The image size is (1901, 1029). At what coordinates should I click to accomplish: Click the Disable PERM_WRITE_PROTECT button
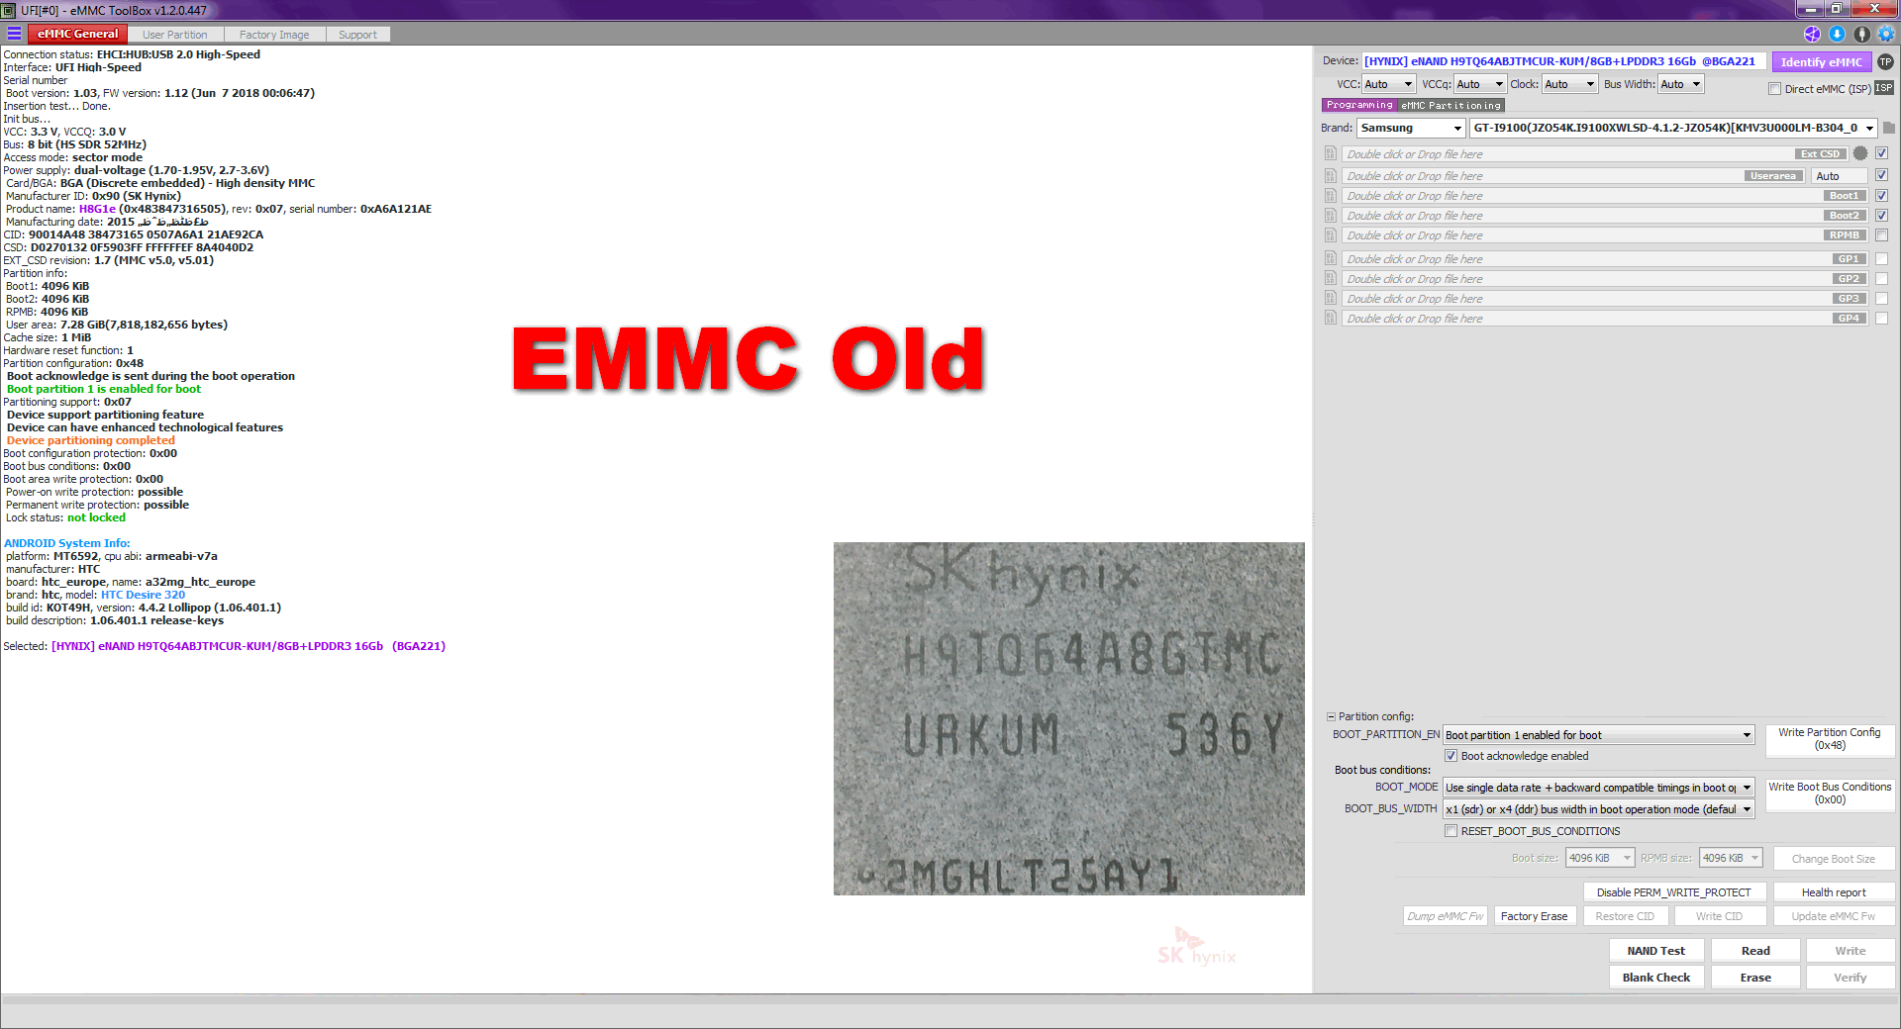pos(1673,892)
